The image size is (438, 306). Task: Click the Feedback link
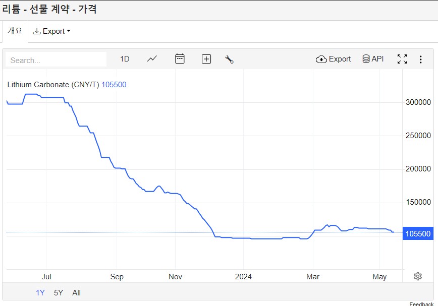(421, 304)
